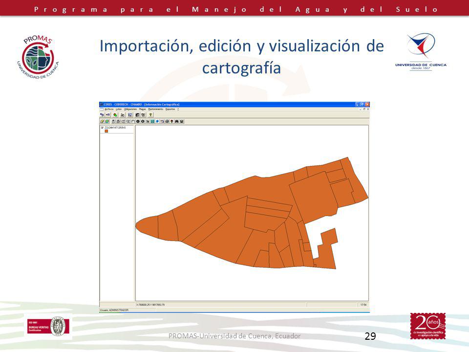
Task: Close the CERES application window
Action: [367, 105]
